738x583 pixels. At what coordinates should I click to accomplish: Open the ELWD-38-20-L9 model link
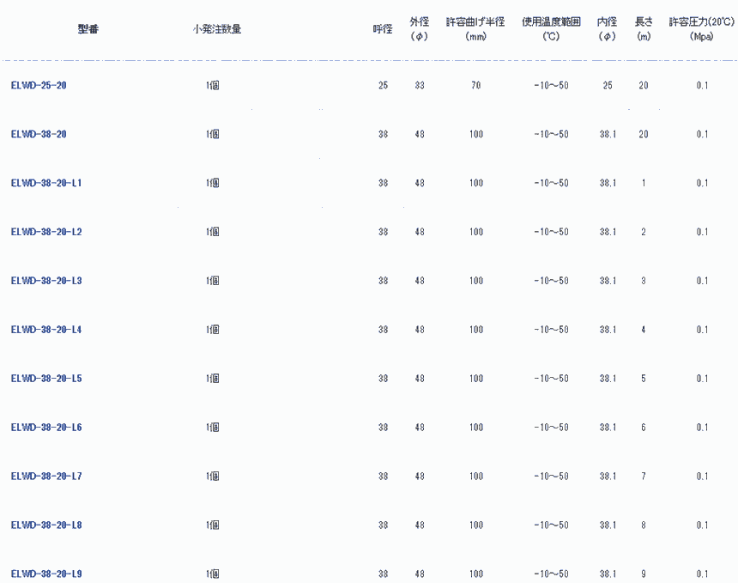click(46, 574)
